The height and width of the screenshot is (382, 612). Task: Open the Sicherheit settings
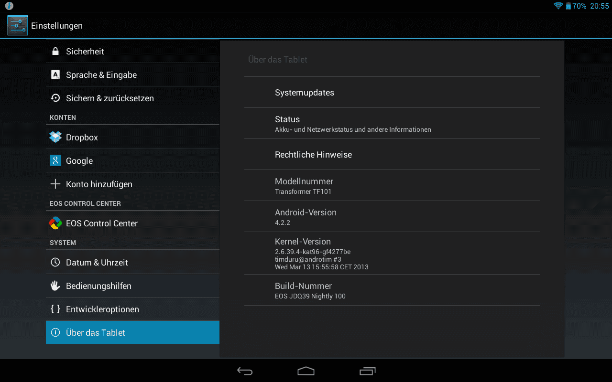tap(132, 51)
